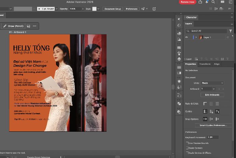The height and width of the screenshot is (158, 236).
Task: Click contextual bar pencil settings icon
Action: coord(28,26)
